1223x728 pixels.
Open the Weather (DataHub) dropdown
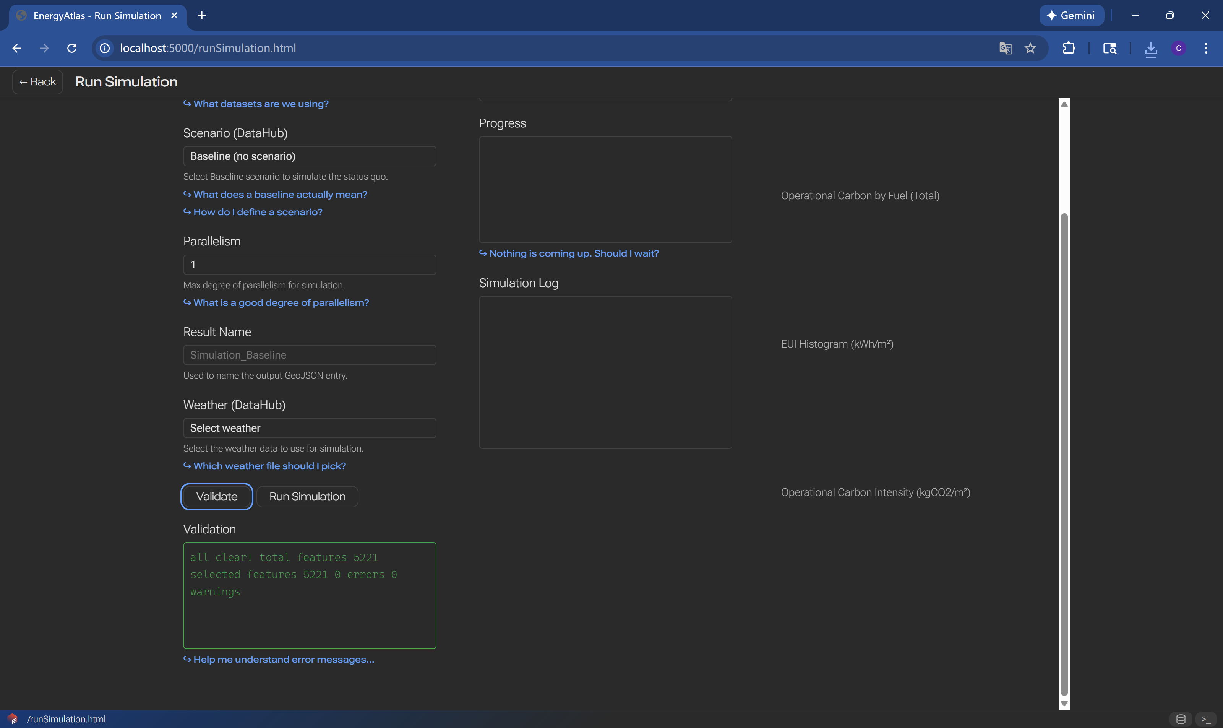(310, 428)
